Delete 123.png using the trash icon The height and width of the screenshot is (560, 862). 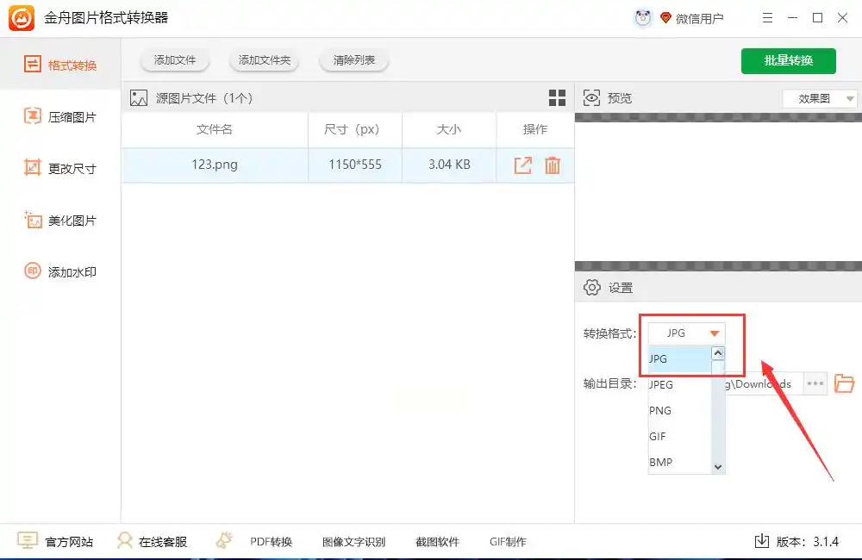pyautogui.click(x=553, y=165)
